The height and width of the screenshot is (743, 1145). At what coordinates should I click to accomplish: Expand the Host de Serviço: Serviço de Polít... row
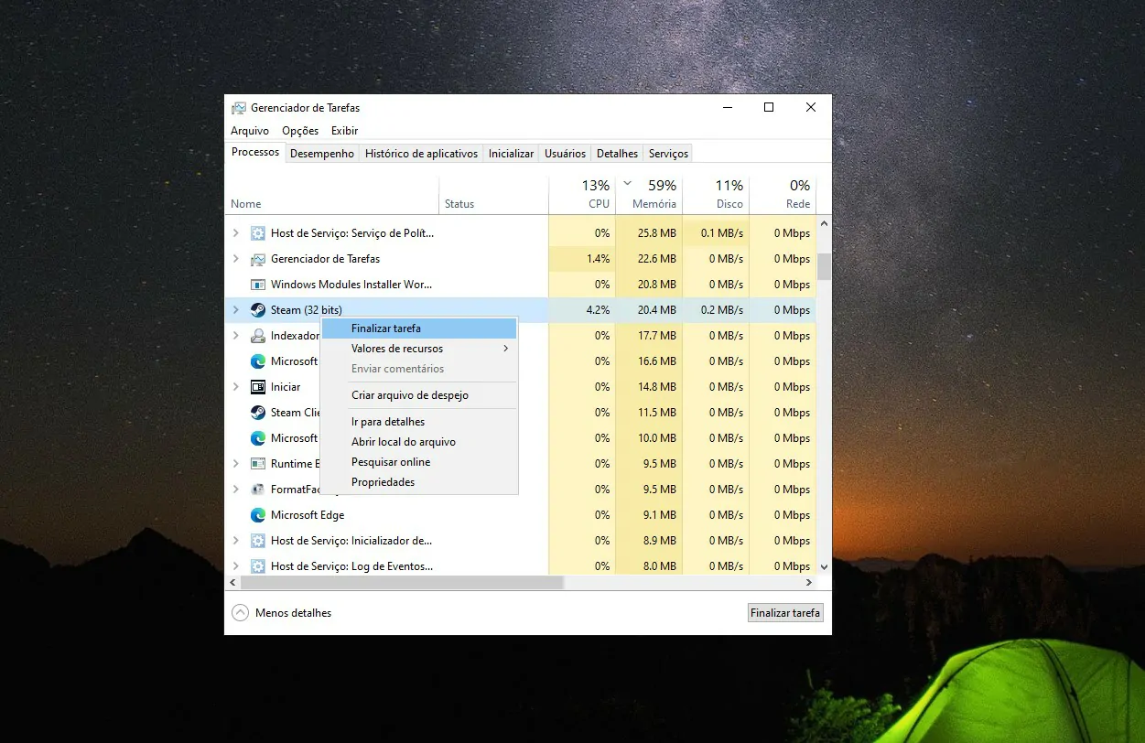point(235,233)
